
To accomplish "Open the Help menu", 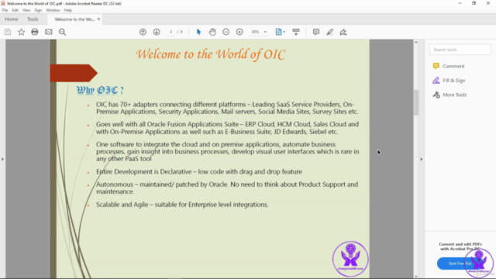I will point(67,10).
